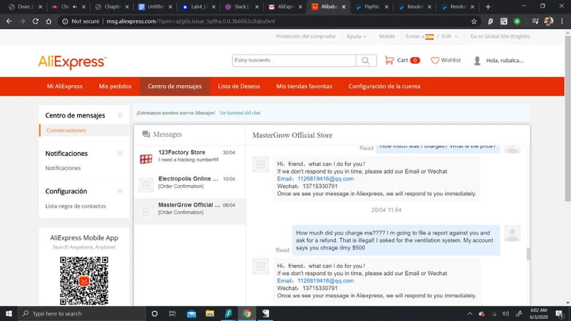Open File Explorer on the taskbar

(x=210, y=314)
